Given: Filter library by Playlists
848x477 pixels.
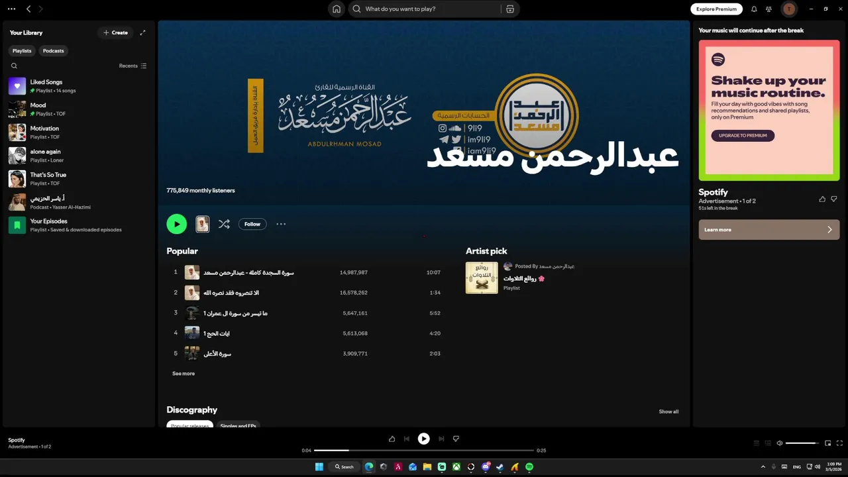Looking at the screenshot, I should pyautogui.click(x=22, y=51).
